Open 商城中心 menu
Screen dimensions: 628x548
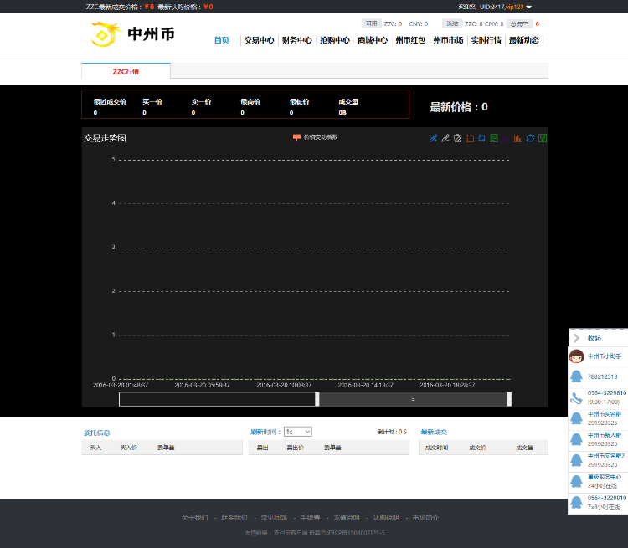(373, 40)
